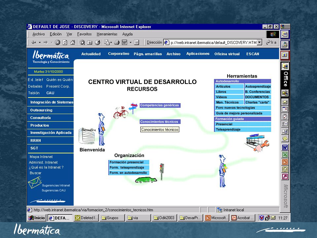Open the Ver menu
Screen dimensions: 317x238
[69, 34]
